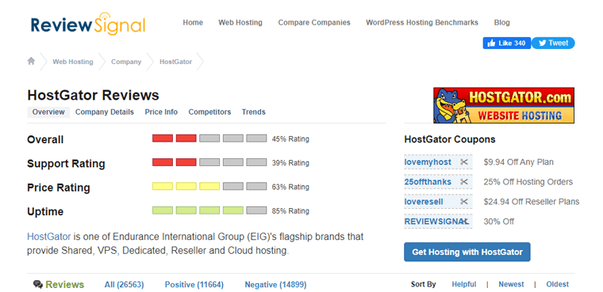This screenshot has height=292, width=603.
Task: Show All (26563) reviews
Action: 125,285
